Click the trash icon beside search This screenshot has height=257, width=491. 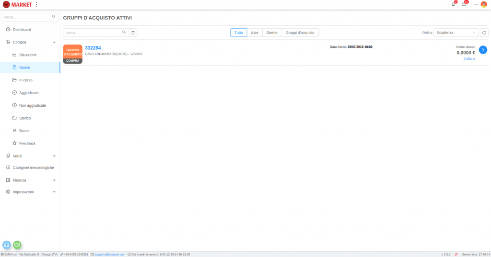pos(133,33)
